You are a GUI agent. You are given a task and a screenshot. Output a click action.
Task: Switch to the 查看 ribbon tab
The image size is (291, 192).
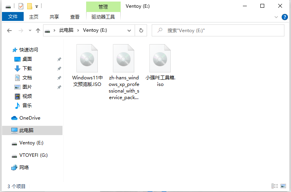75,17
